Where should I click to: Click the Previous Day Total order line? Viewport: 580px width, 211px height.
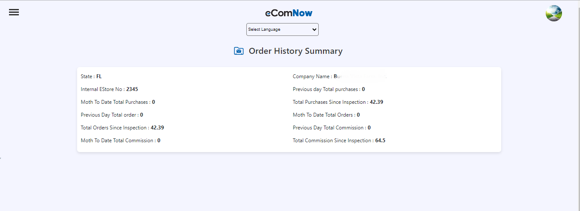[x=112, y=115]
